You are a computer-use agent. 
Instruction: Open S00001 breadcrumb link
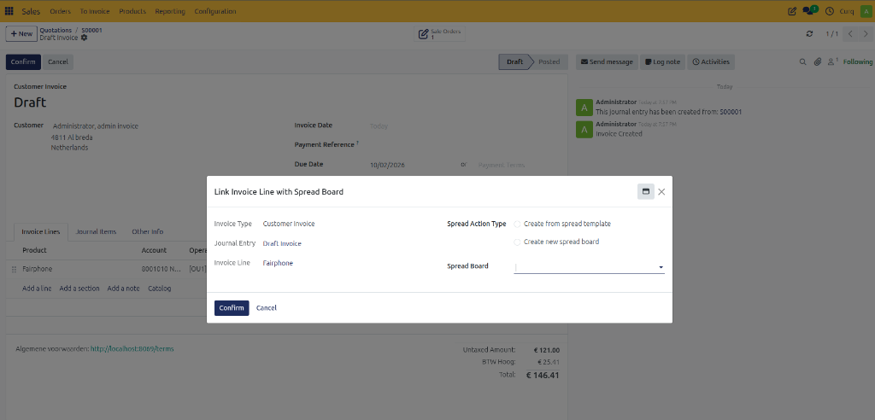(x=91, y=30)
